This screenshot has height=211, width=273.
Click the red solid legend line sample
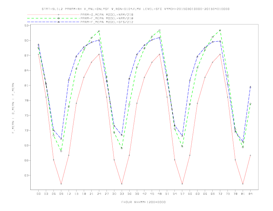[x=53, y=14]
